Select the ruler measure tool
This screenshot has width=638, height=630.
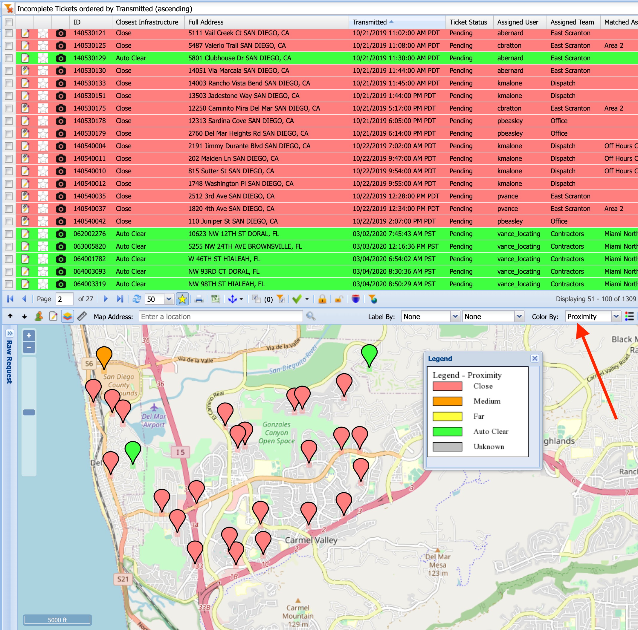click(82, 316)
